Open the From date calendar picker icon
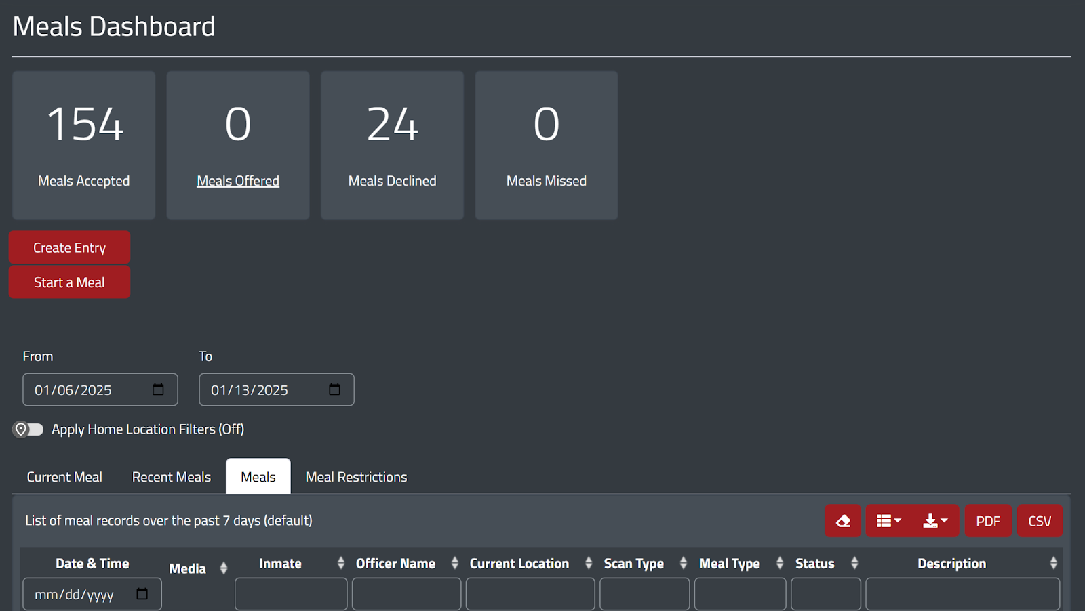Screen dimensions: 1085x611 coord(158,389)
